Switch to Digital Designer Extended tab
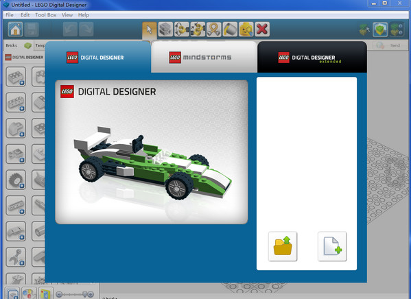Image resolution: width=411 pixels, height=299 pixels. (312, 57)
